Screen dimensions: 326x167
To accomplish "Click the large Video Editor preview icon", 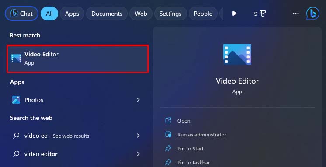I will (237, 55).
